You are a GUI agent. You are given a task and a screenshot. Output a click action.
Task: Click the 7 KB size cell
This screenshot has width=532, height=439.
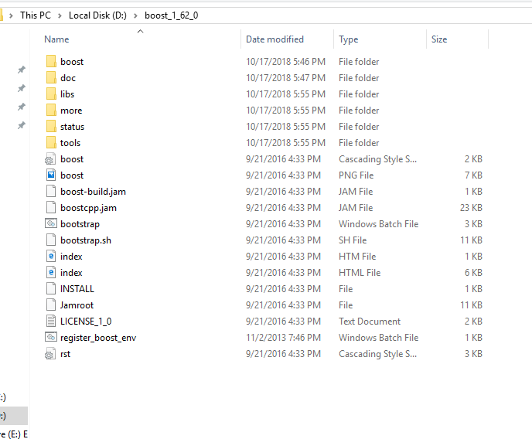(x=474, y=175)
